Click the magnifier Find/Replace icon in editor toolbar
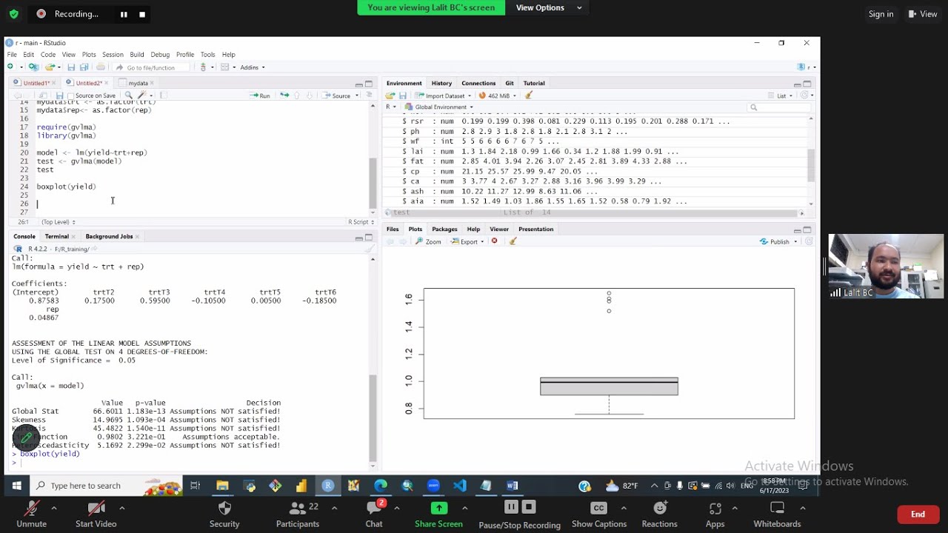948x533 pixels. coord(128,95)
